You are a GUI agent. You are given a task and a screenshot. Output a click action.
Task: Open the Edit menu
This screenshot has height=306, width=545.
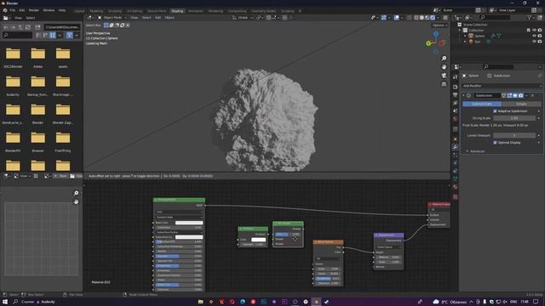[x=22, y=10]
